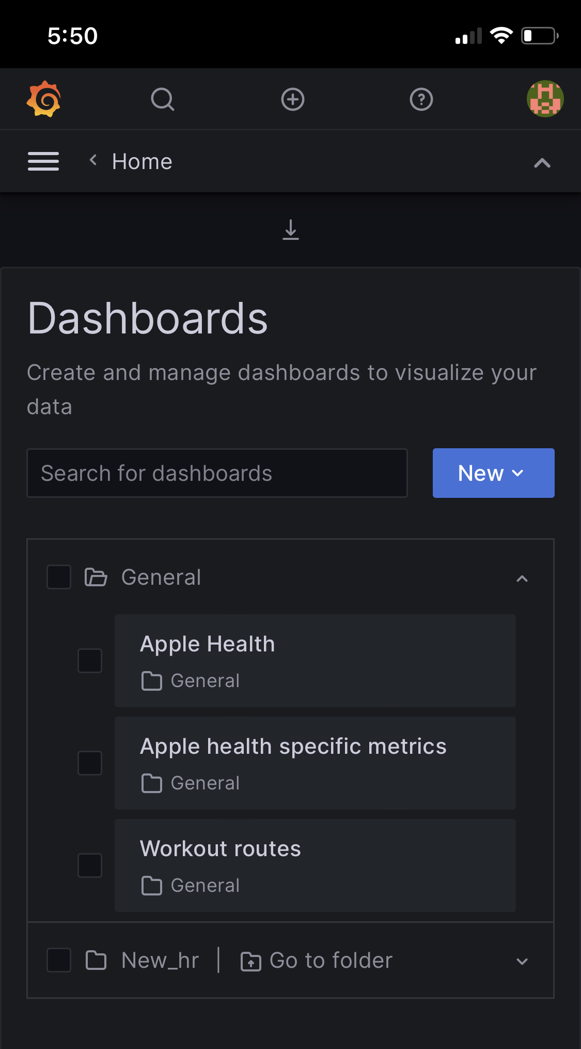This screenshot has height=1049, width=581.
Task: Check the New_hr folder checkbox
Action: click(x=59, y=960)
